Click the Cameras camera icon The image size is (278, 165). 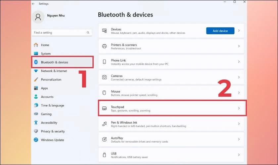pos(105,77)
